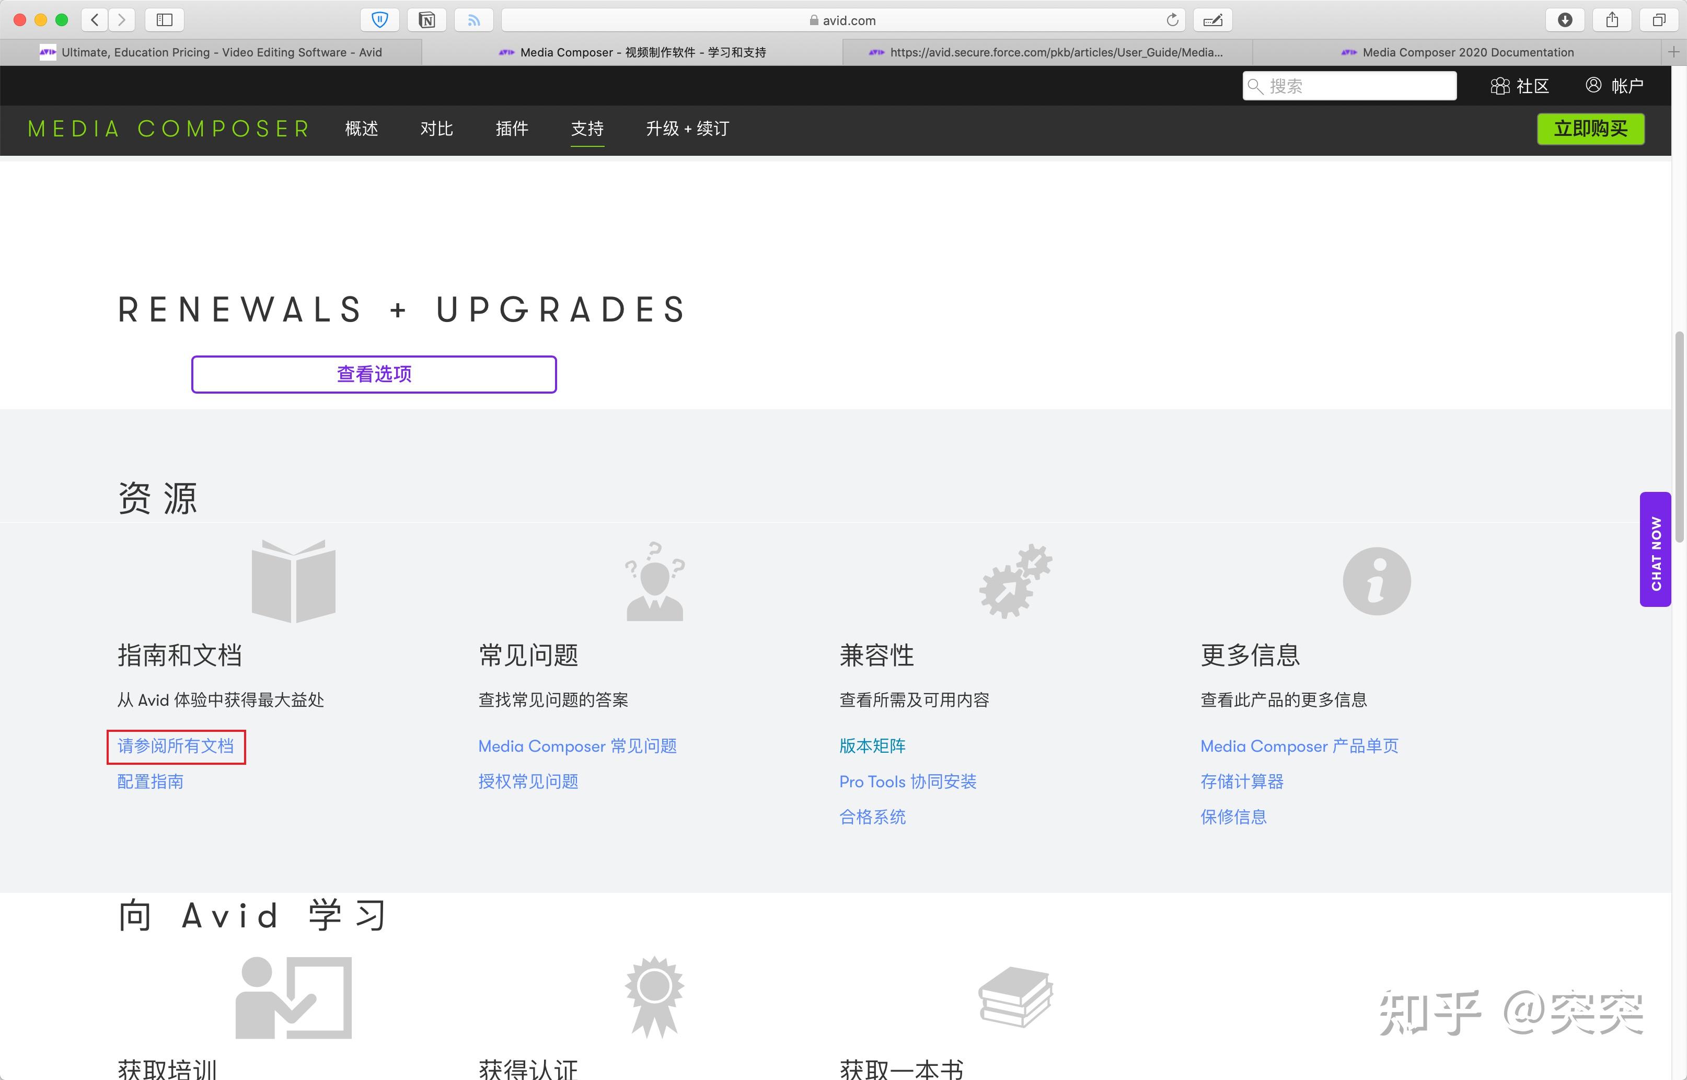The image size is (1687, 1080).
Task: Click the compatibility gears icon
Action: point(1015,581)
